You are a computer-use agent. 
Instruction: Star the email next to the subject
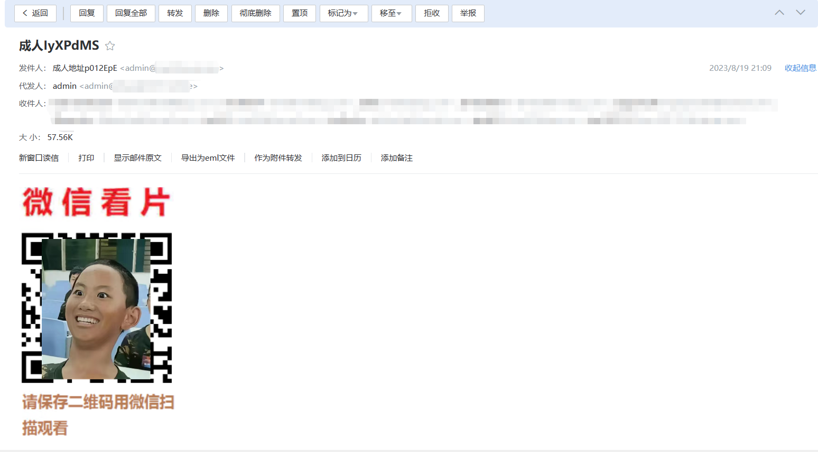pyautogui.click(x=110, y=46)
